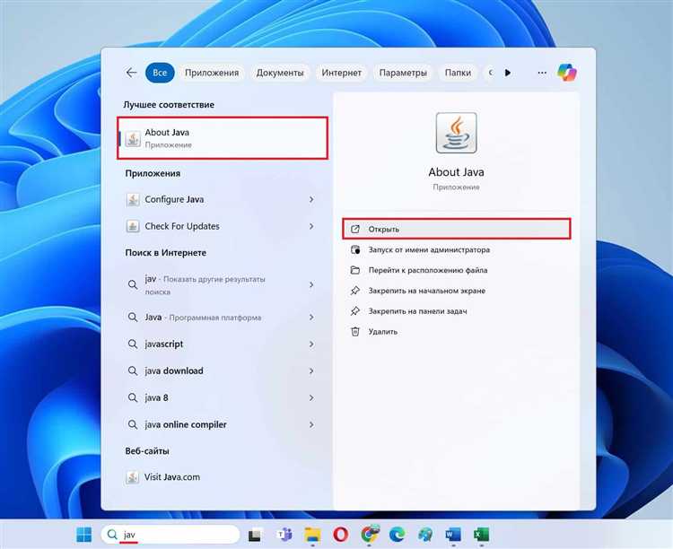673x549 pixels.
Task: Click the Java icon in best match
Action: click(133, 138)
